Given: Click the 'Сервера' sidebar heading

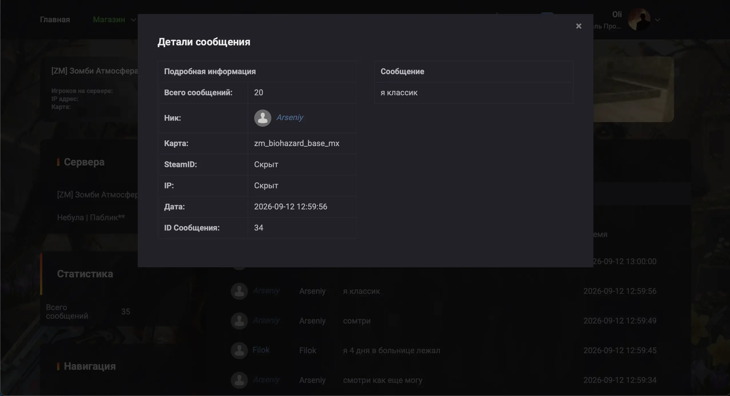Looking at the screenshot, I should point(84,162).
